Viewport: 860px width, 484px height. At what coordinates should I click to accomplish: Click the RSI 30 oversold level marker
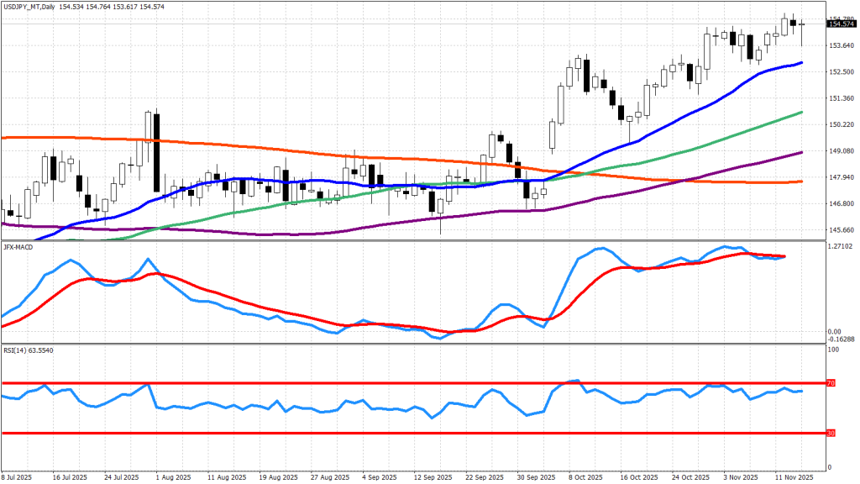[831, 434]
